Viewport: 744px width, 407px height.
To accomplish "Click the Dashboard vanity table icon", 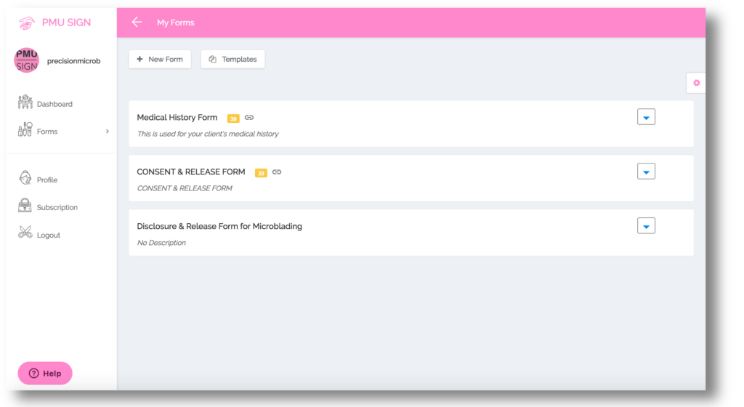I will (25, 102).
